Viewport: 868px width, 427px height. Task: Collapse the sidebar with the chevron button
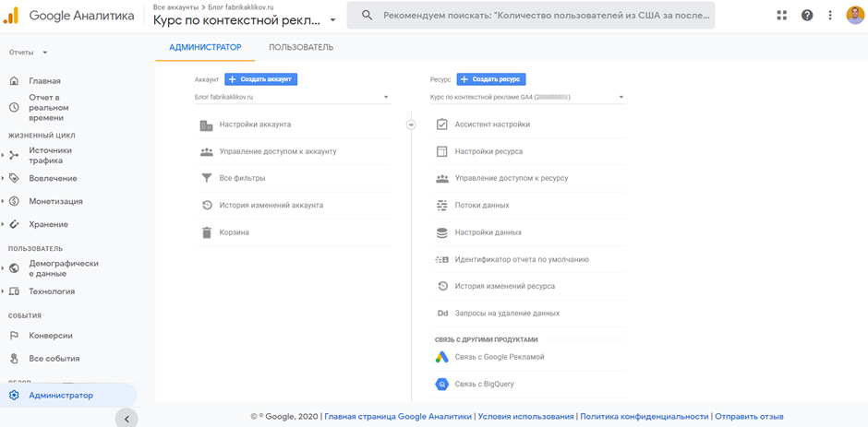(127, 419)
